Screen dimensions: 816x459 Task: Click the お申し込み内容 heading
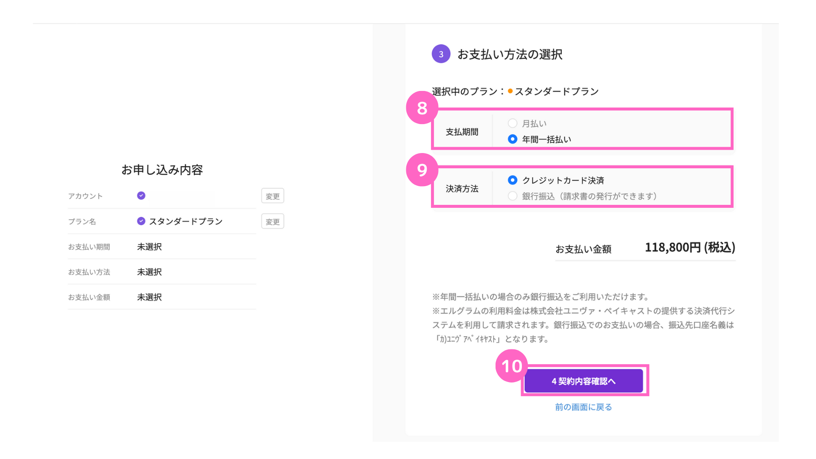162,170
